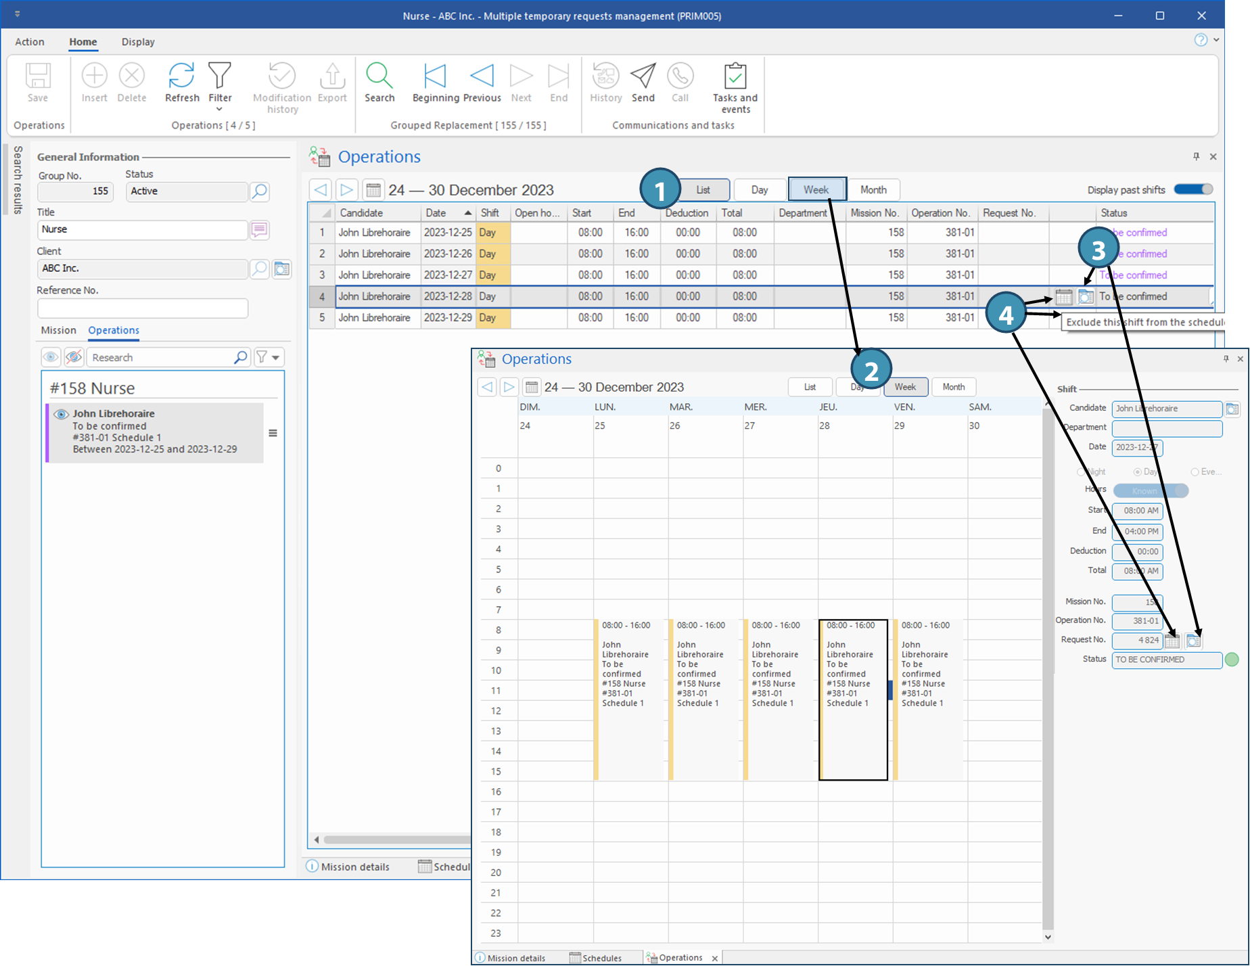Image resolution: width=1250 pixels, height=966 pixels.
Task: Toggle the Display past shifts switch
Action: [x=1193, y=189]
